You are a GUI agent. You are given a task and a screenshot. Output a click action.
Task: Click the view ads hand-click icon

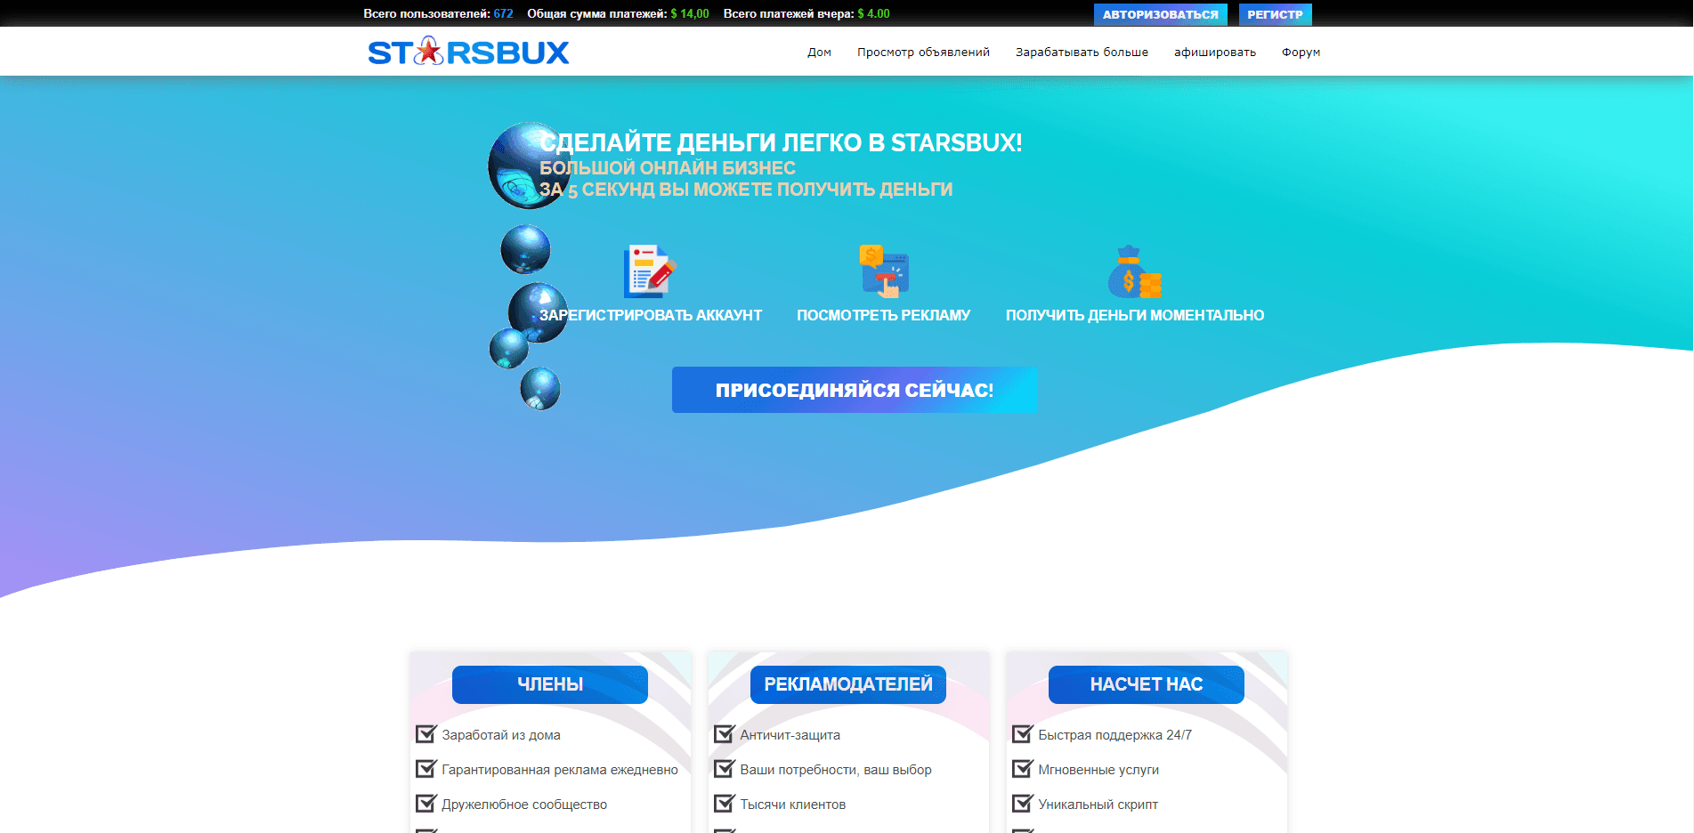tap(883, 271)
